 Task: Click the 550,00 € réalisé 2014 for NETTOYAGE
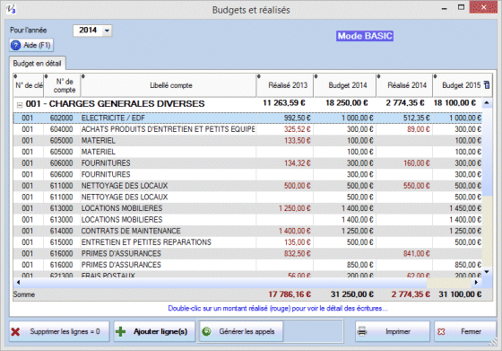coord(416,186)
